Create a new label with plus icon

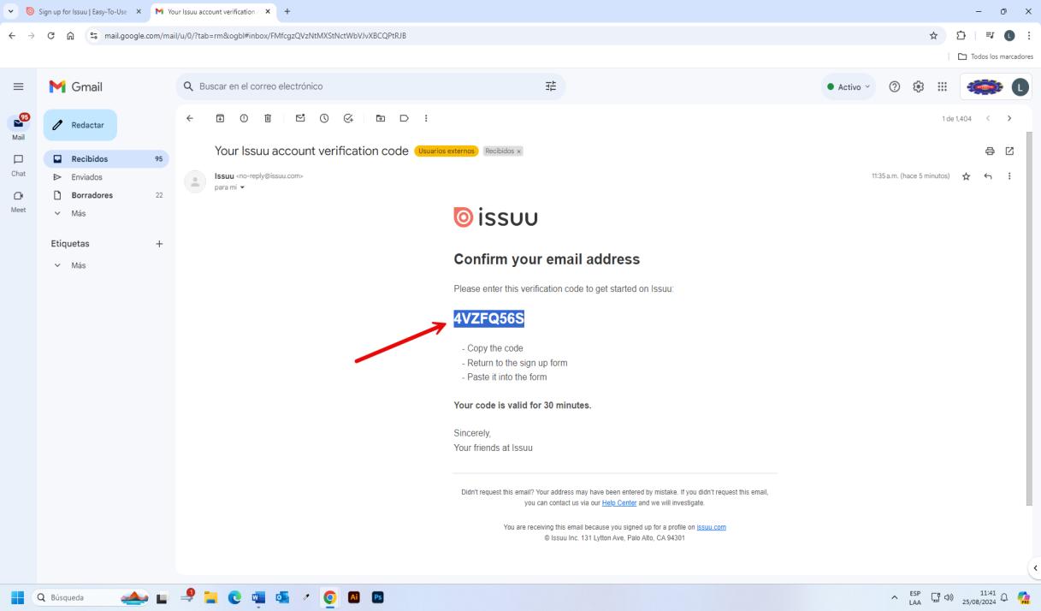click(158, 244)
